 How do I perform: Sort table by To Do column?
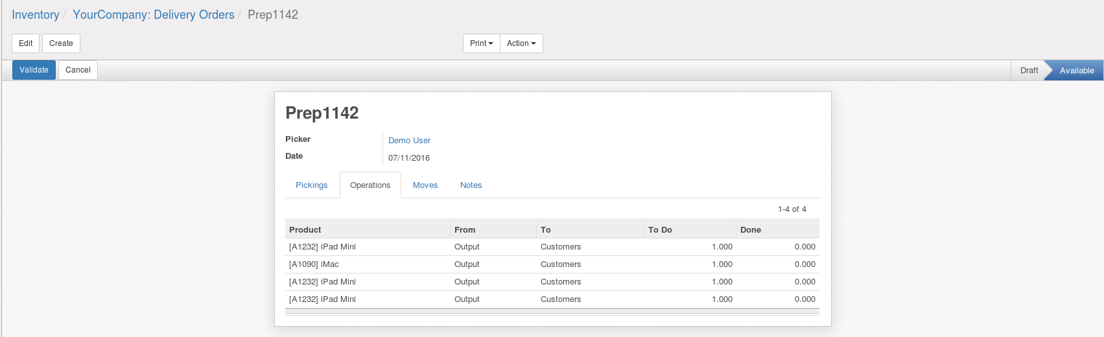(x=660, y=230)
